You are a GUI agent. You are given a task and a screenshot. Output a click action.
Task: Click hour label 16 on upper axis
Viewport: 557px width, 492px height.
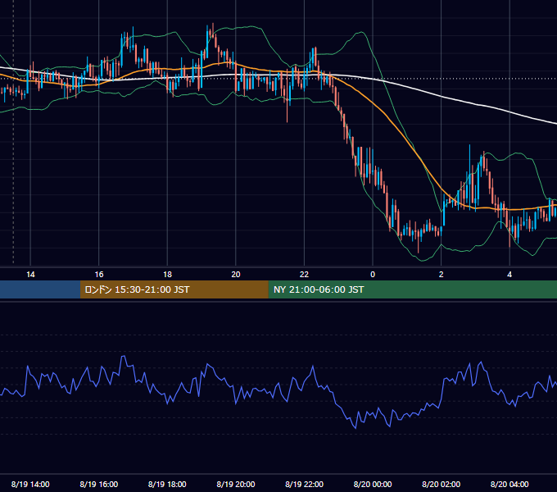99,274
